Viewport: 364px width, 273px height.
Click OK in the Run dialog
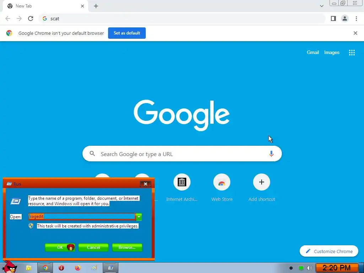60,247
